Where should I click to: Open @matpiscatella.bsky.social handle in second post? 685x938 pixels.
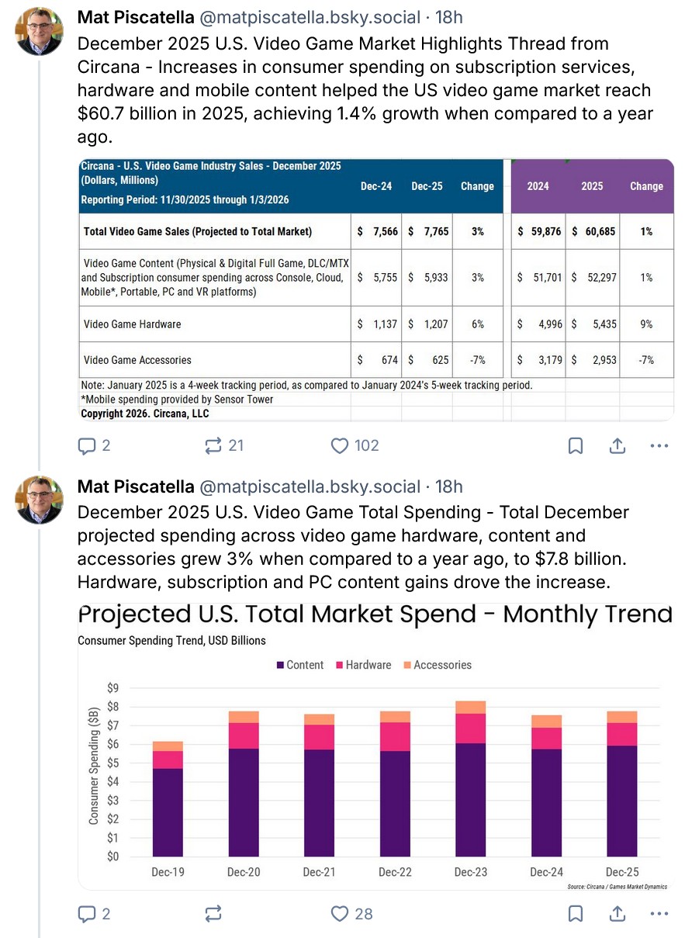310,486
